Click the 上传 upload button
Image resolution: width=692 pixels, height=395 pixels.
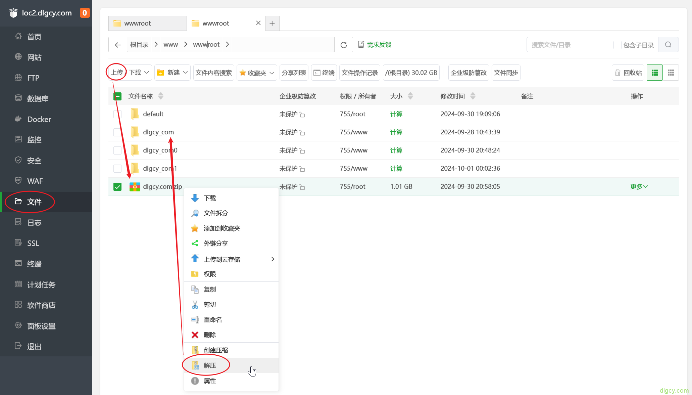[x=117, y=73]
